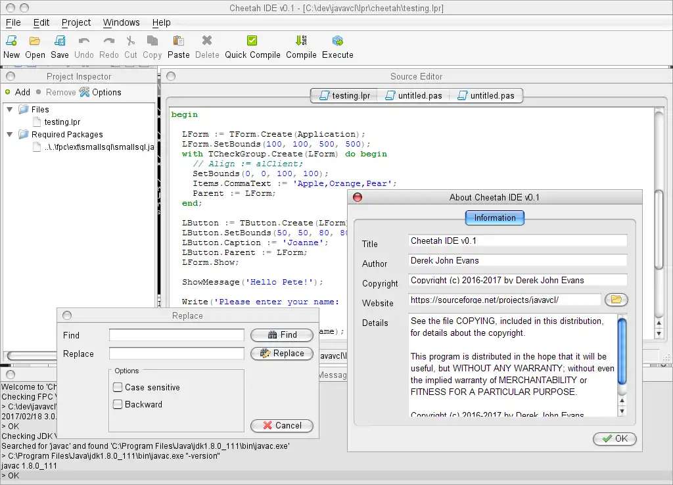Click the Find button in Replace dialog

point(282,335)
